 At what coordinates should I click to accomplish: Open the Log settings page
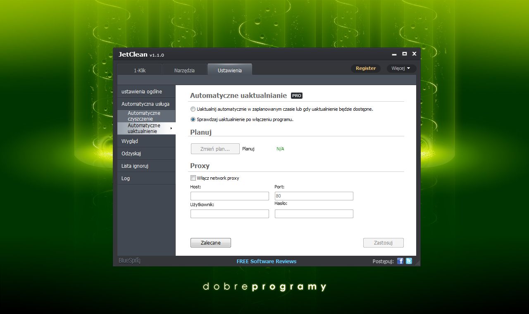146,178
